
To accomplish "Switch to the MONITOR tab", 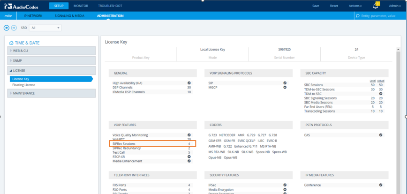I will pyautogui.click(x=83, y=6).
